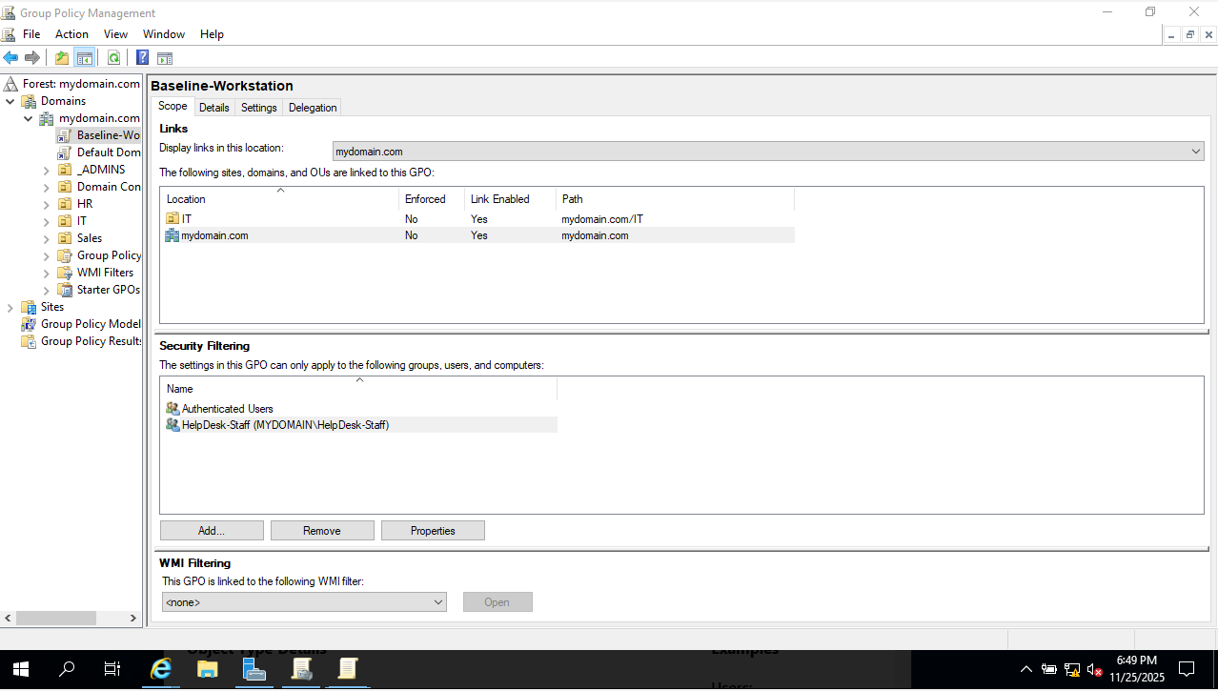Select HelpDesk-Staff in Security Filtering list

(285, 425)
